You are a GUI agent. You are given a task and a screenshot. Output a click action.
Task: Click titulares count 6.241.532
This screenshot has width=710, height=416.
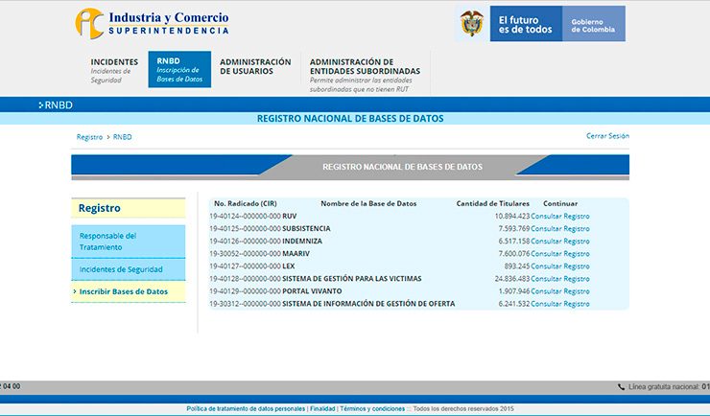514,304
